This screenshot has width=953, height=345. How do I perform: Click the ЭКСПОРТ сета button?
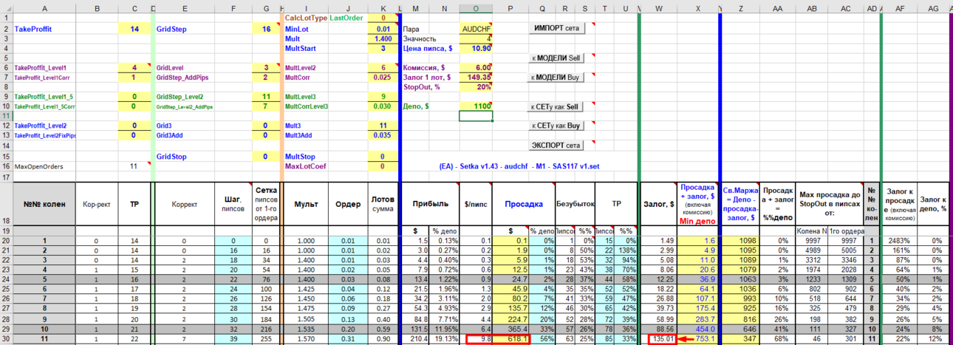[557, 145]
